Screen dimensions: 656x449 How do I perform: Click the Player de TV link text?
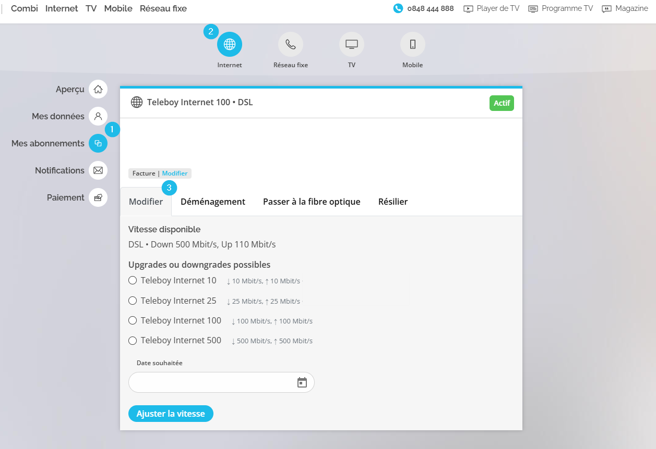pyautogui.click(x=498, y=8)
